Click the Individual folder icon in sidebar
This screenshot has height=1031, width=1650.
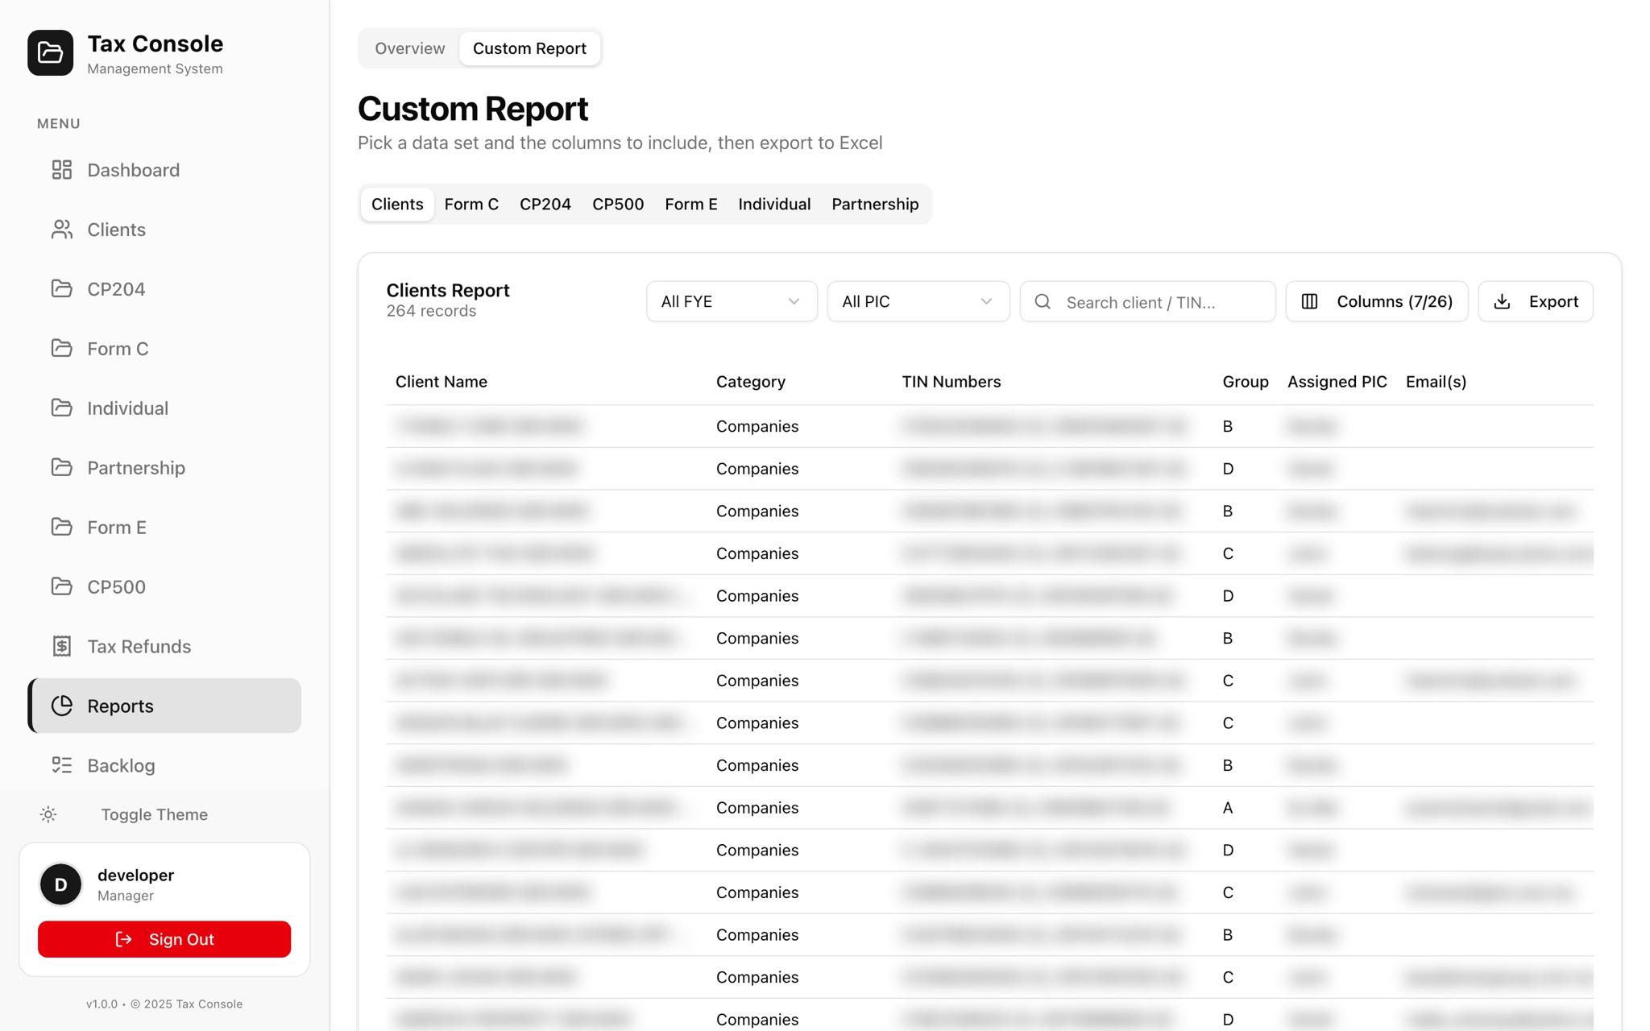pos(62,408)
